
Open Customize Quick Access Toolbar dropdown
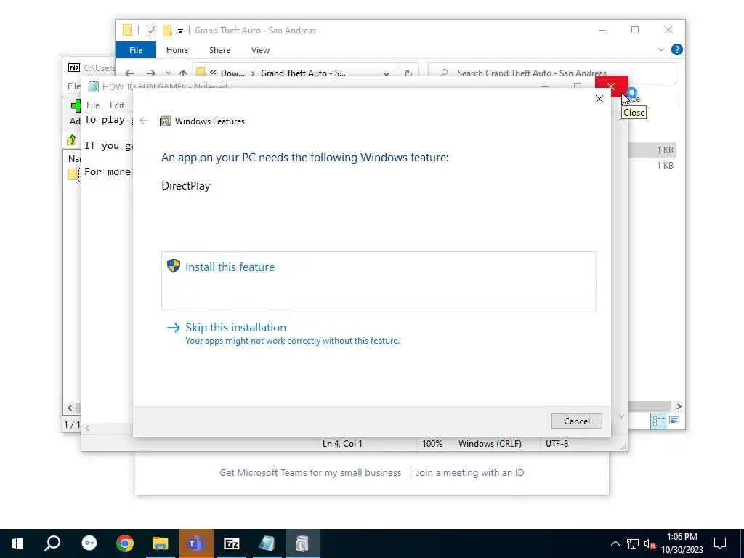coord(180,31)
